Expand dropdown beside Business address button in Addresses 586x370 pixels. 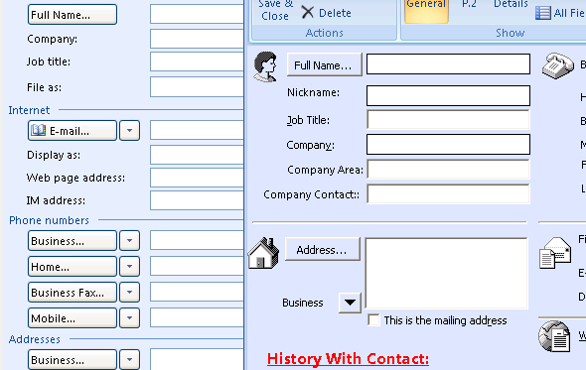[x=130, y=359]
